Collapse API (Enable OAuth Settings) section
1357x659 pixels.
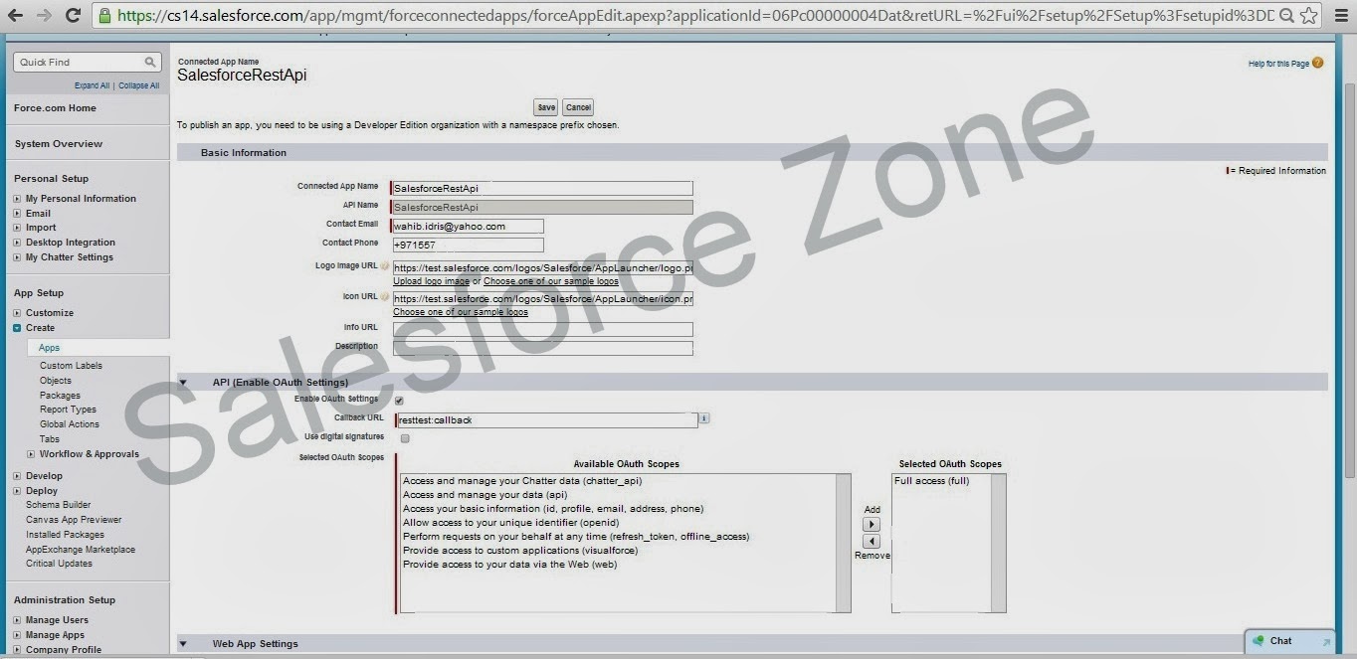pos(183,382)
